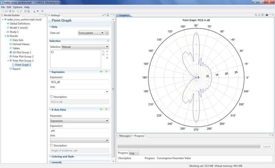Collapse Polar Plot Group 3 node
The image size is (275, 168).
click(8, 61)
